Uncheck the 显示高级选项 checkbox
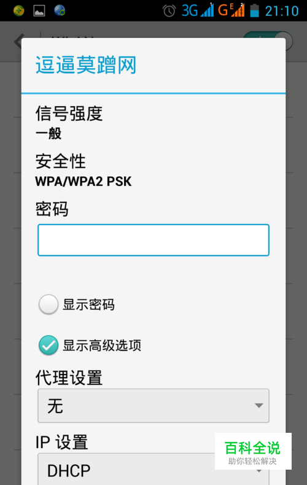307x485 pixels. click(49, 345)
